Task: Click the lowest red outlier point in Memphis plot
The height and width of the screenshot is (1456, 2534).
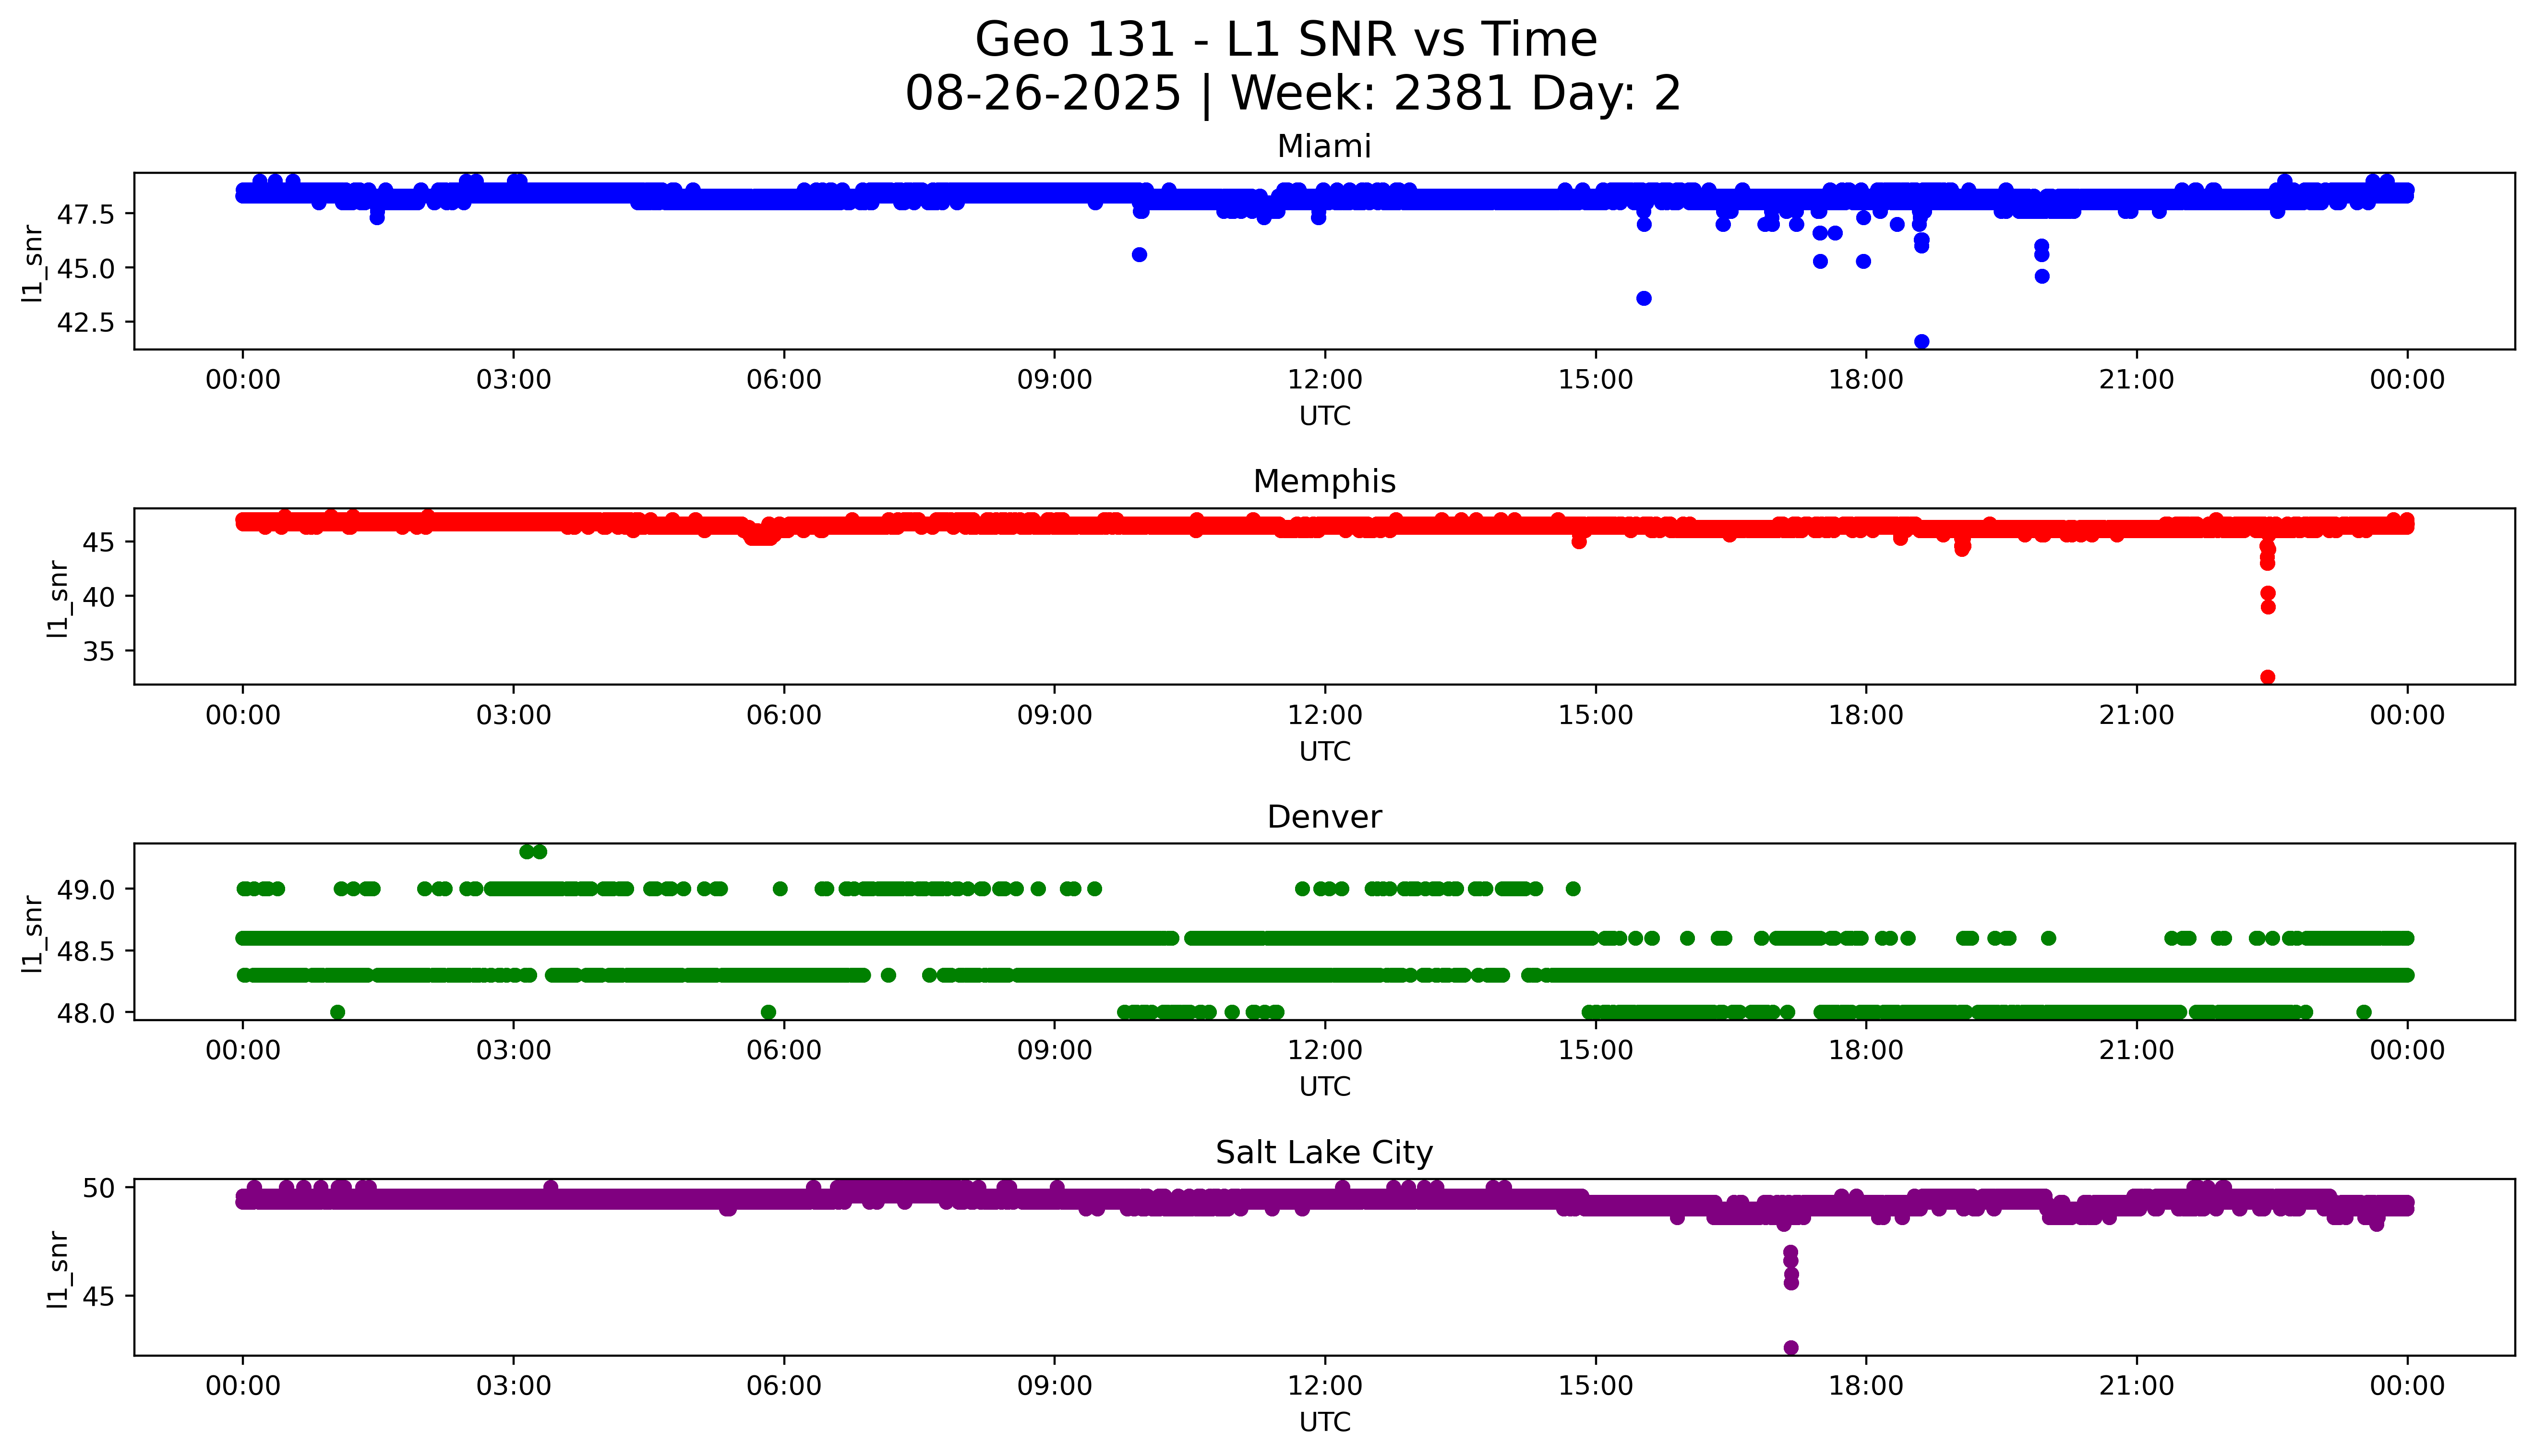Action: [x=2268, y=677]
